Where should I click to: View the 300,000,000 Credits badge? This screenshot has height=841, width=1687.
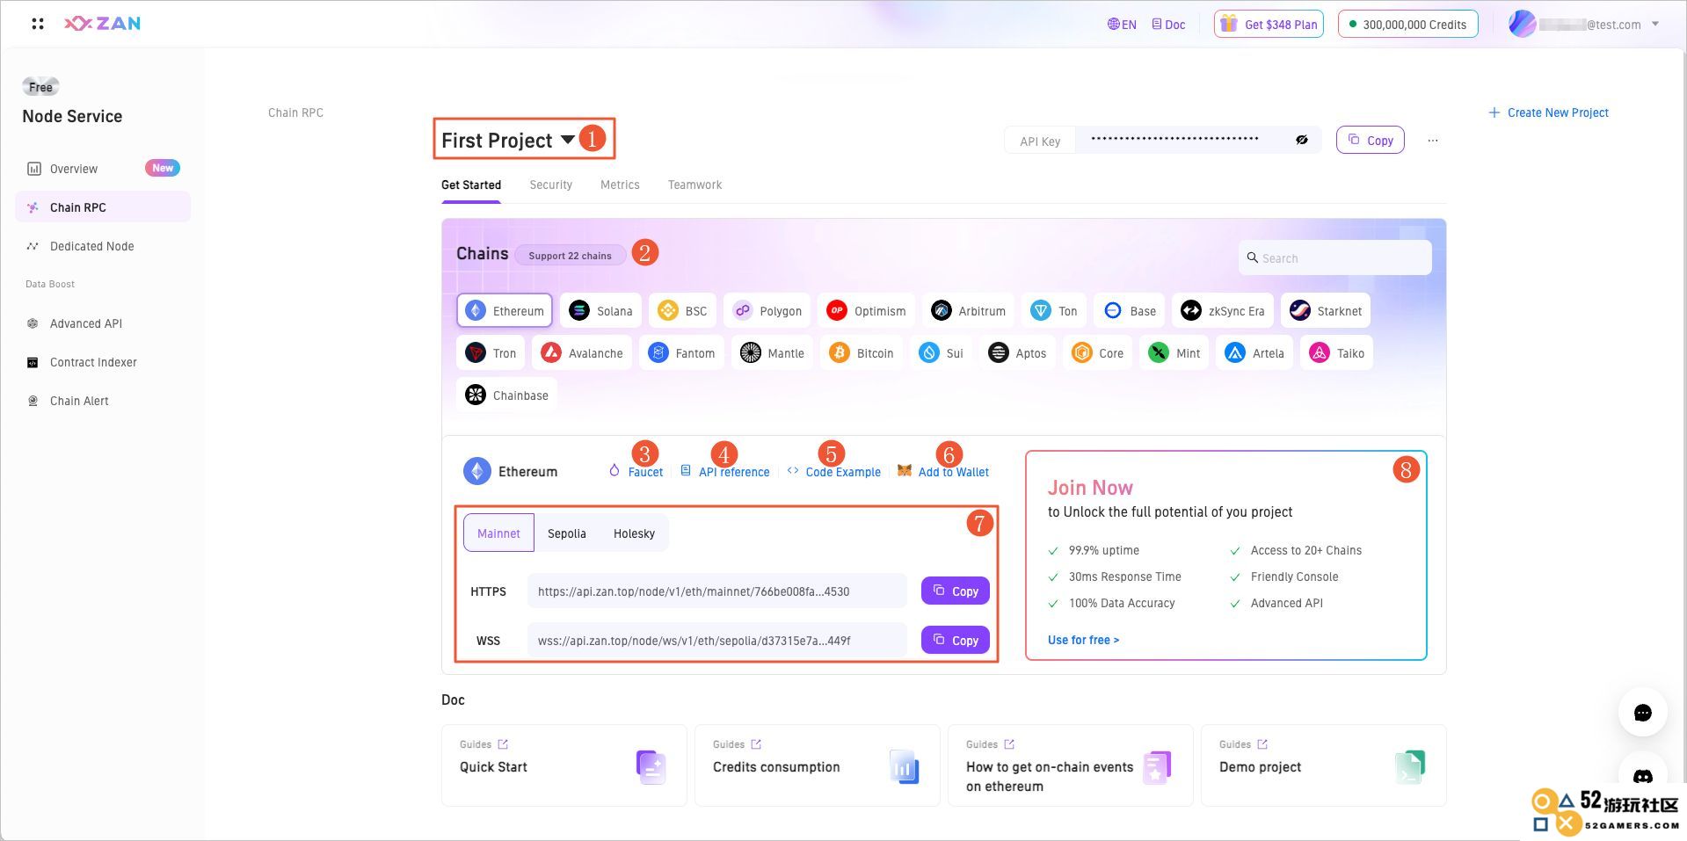1407,25
